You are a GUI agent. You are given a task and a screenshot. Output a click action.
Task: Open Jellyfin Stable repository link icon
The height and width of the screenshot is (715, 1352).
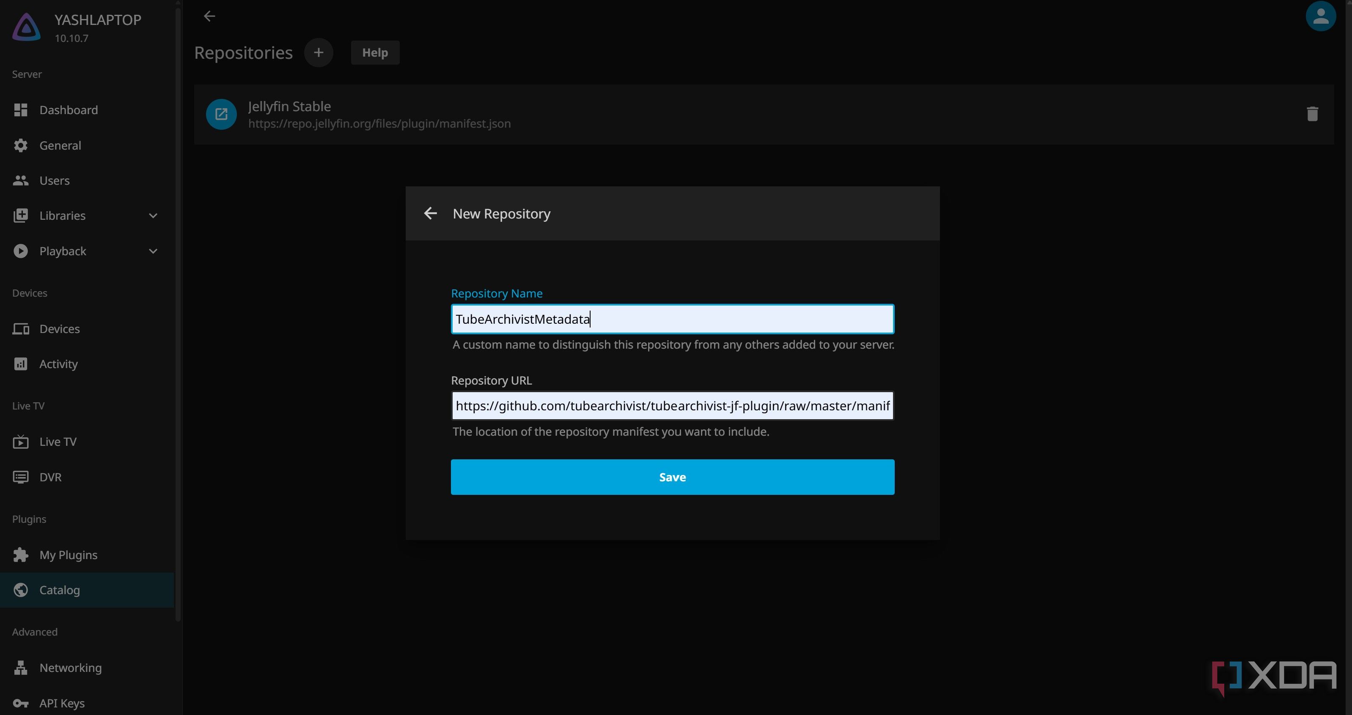(222, 114)
